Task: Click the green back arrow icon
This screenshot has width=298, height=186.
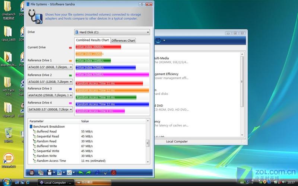Action: 81,173
